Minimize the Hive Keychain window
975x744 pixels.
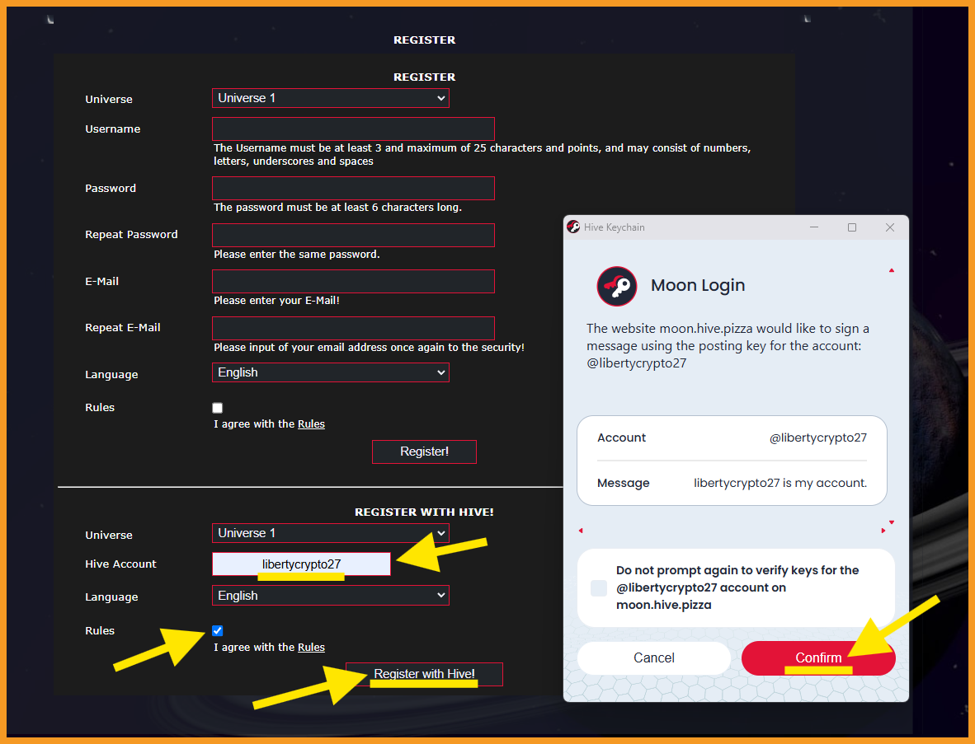click(814, 227)
